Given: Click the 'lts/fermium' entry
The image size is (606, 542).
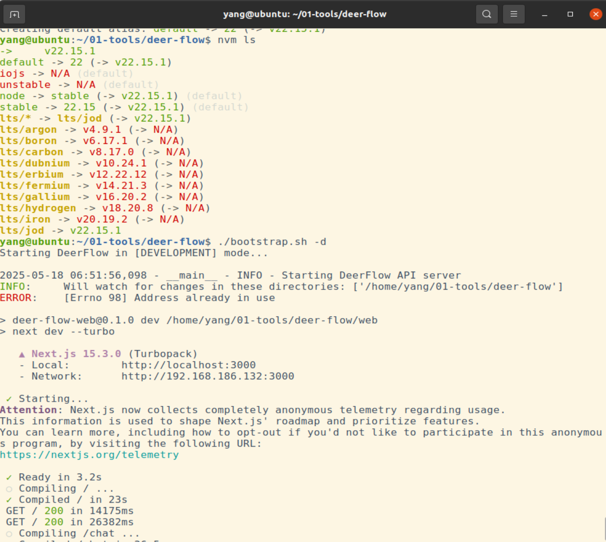Looking at the screenshot, I should point(102,186).
